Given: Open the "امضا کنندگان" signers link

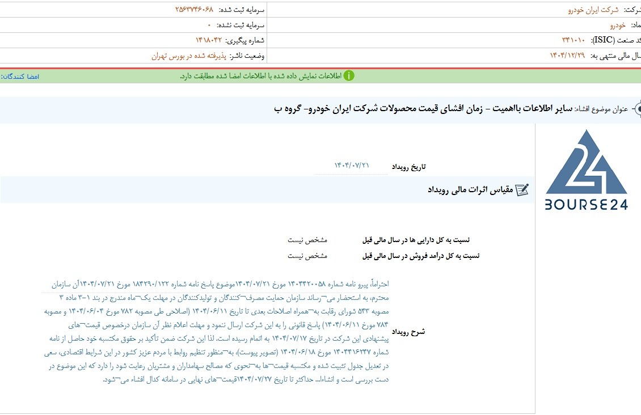Looking at the screenshot, I should tap(20, 77).
